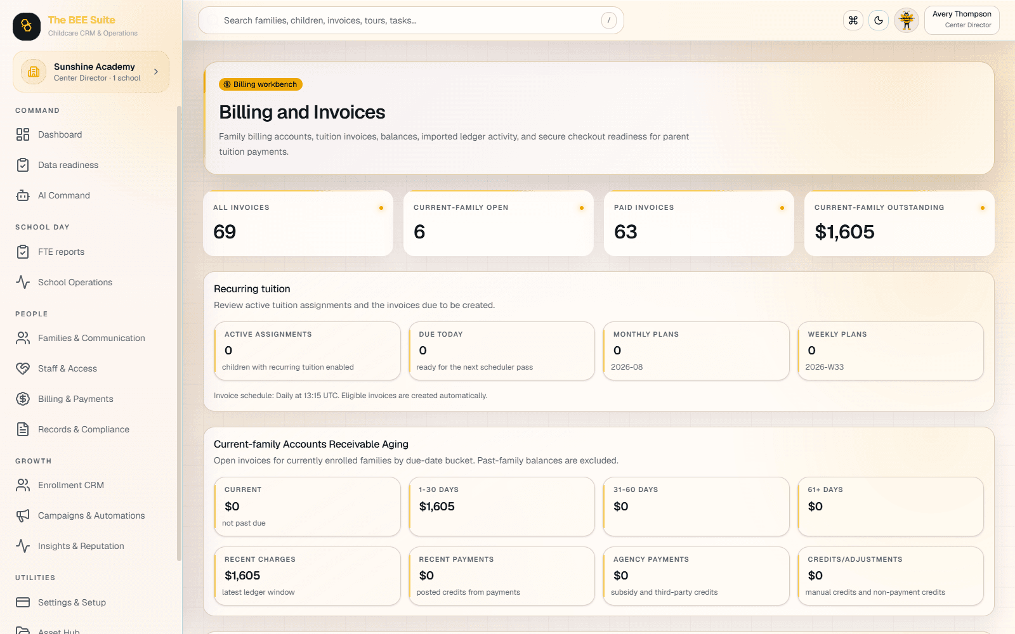
Task: Click the bee avatar icon
Action: pyautogui.click(x=907, y=20)
